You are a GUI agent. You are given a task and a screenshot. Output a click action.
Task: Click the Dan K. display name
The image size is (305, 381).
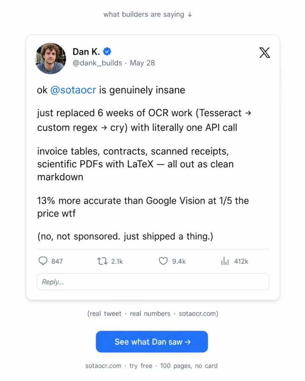tap(86, 52)
